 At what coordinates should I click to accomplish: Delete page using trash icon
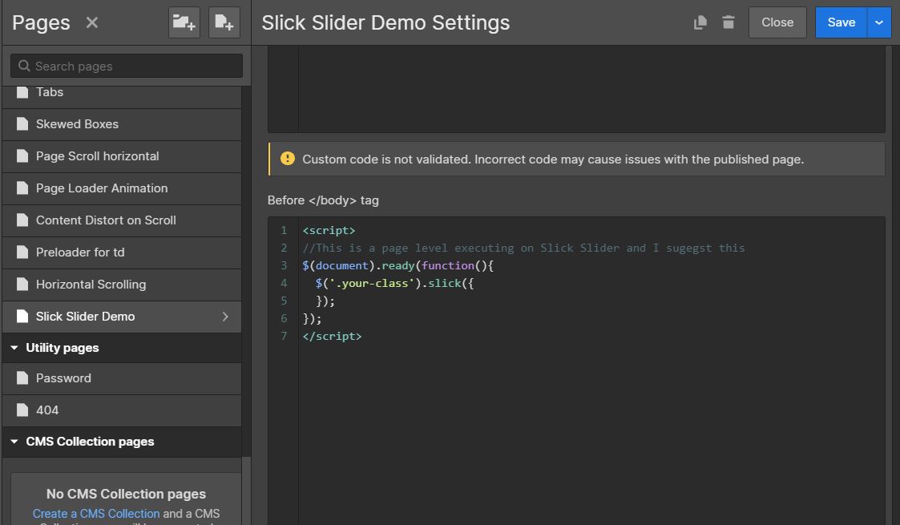coord(728,22)
